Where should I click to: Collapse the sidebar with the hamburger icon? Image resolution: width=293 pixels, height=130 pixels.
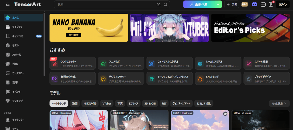7,4
